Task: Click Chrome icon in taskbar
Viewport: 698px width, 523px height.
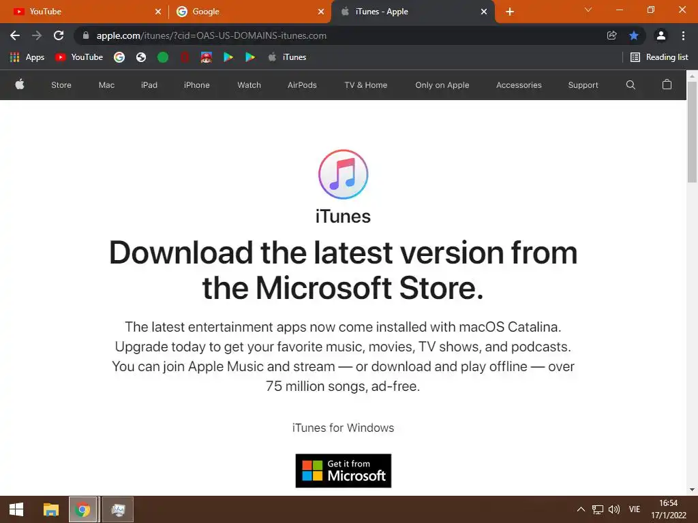Action: click(x=82, y=509)
